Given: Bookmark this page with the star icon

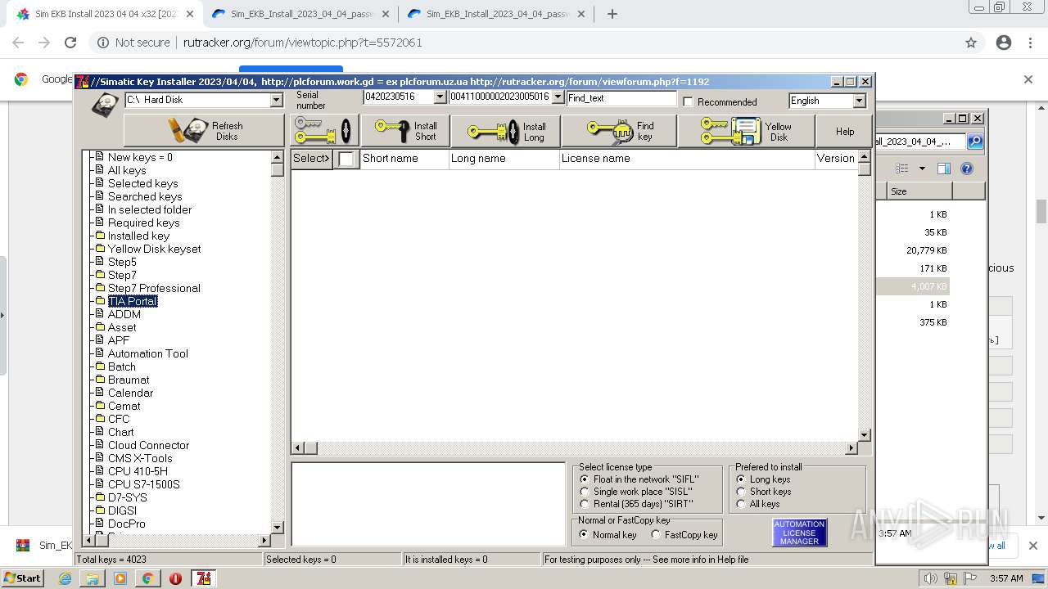Looking at the screenshot, I should [971, 43].
